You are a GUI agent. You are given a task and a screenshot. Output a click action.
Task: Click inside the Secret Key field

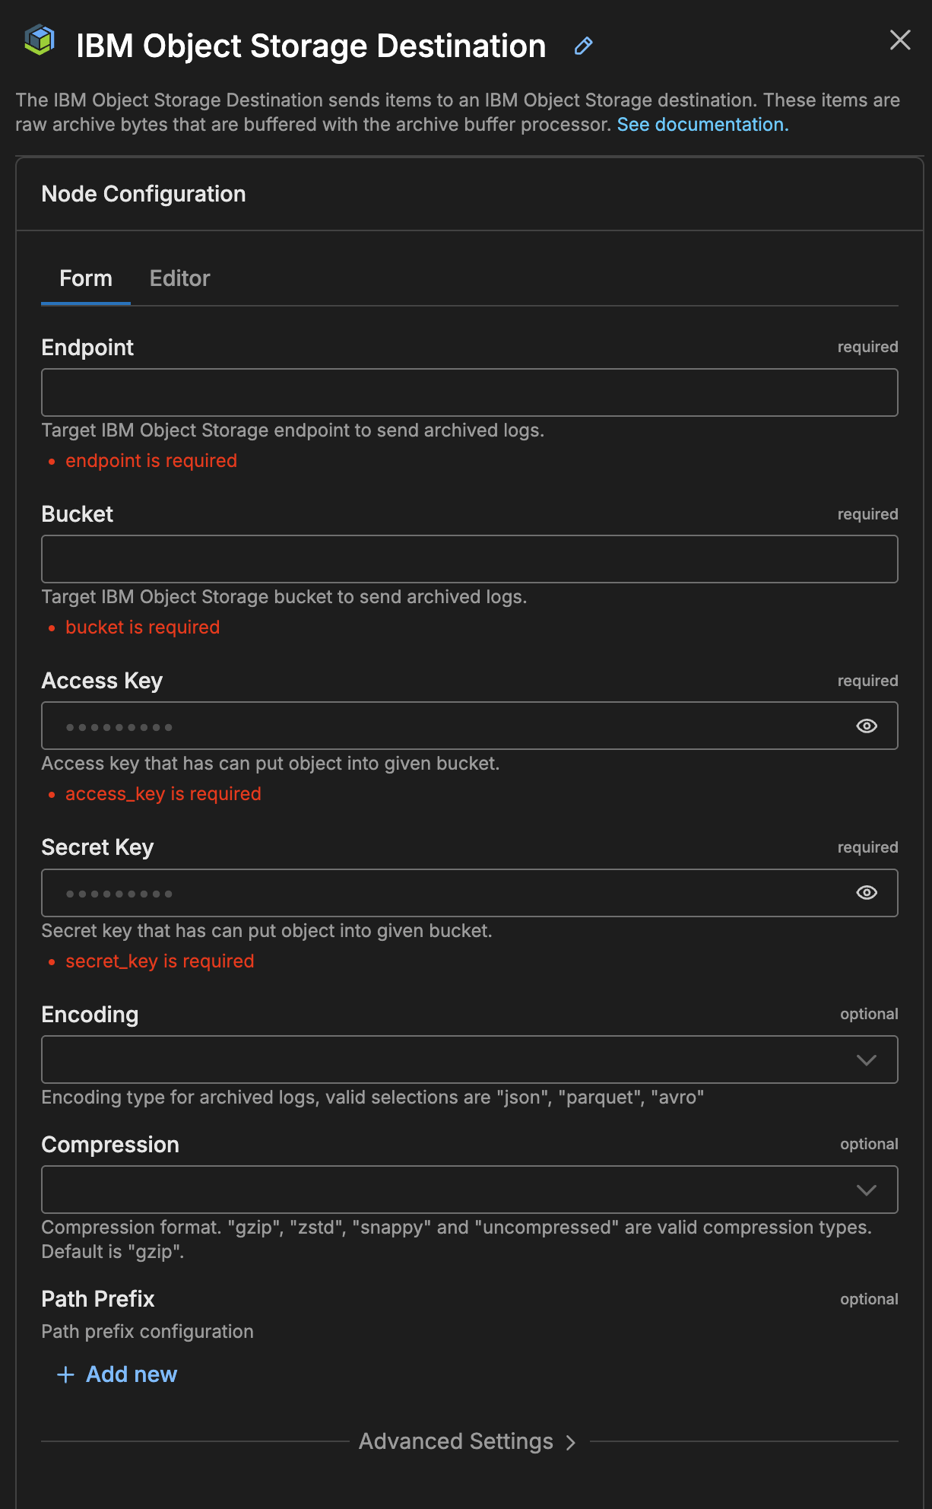tap(441, 893)
